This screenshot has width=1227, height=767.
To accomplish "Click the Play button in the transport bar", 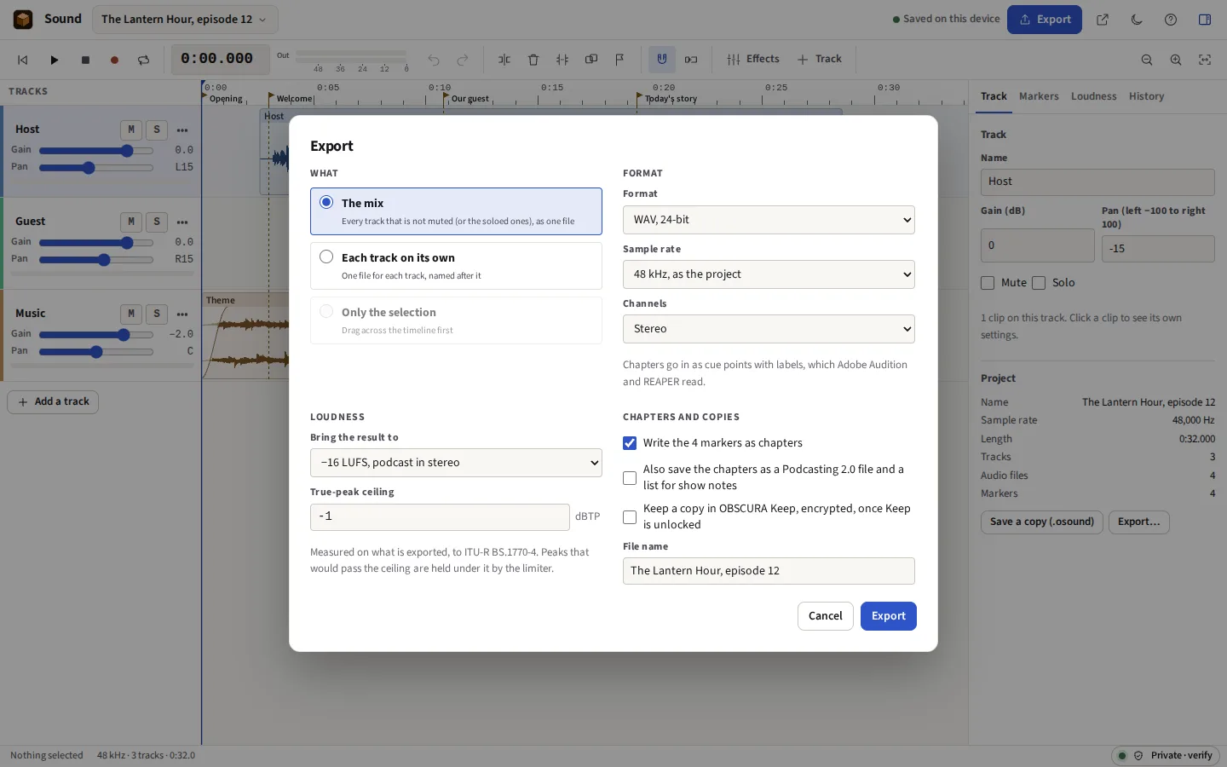I will 55,60.
